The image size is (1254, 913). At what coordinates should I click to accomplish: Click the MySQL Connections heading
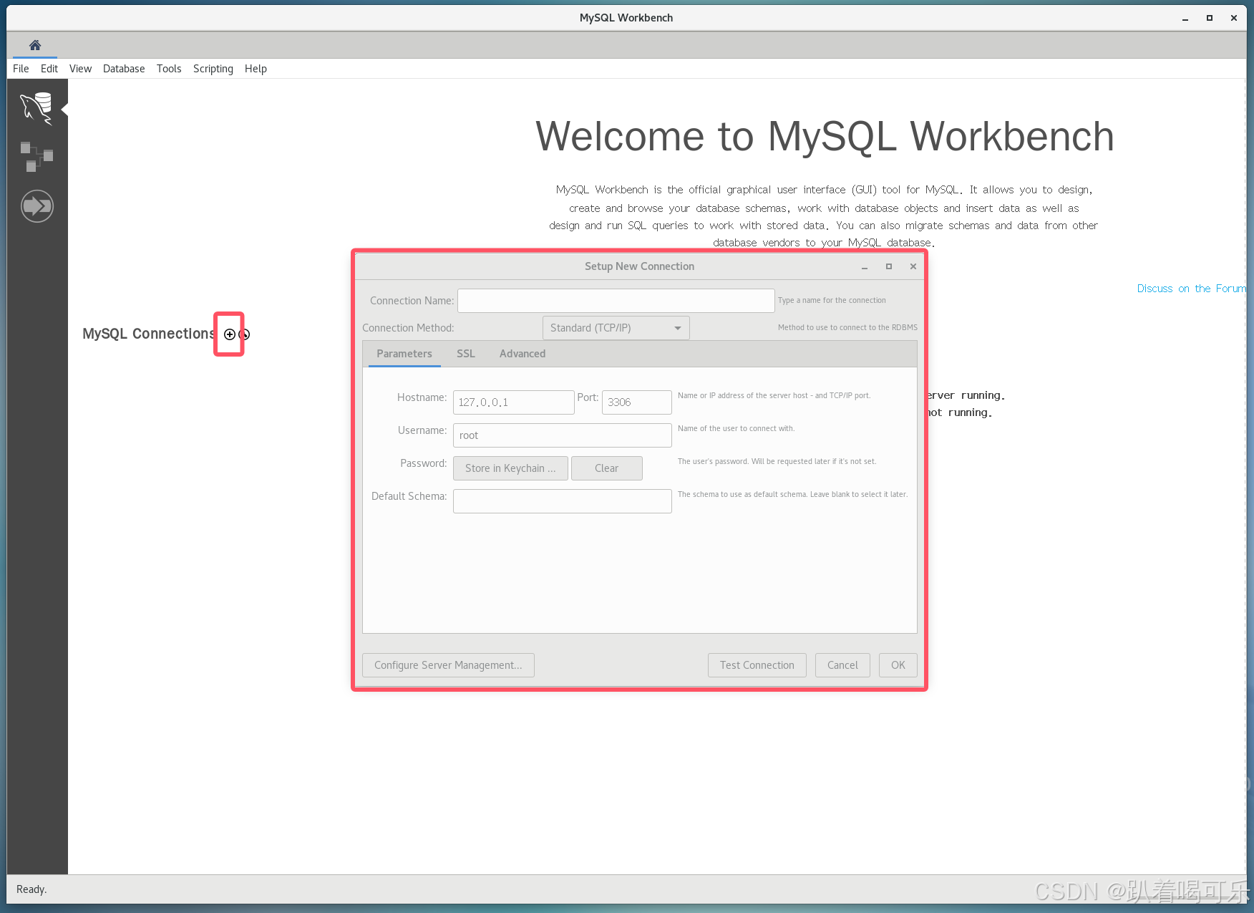pyautogui.click(x=149, y=334)
